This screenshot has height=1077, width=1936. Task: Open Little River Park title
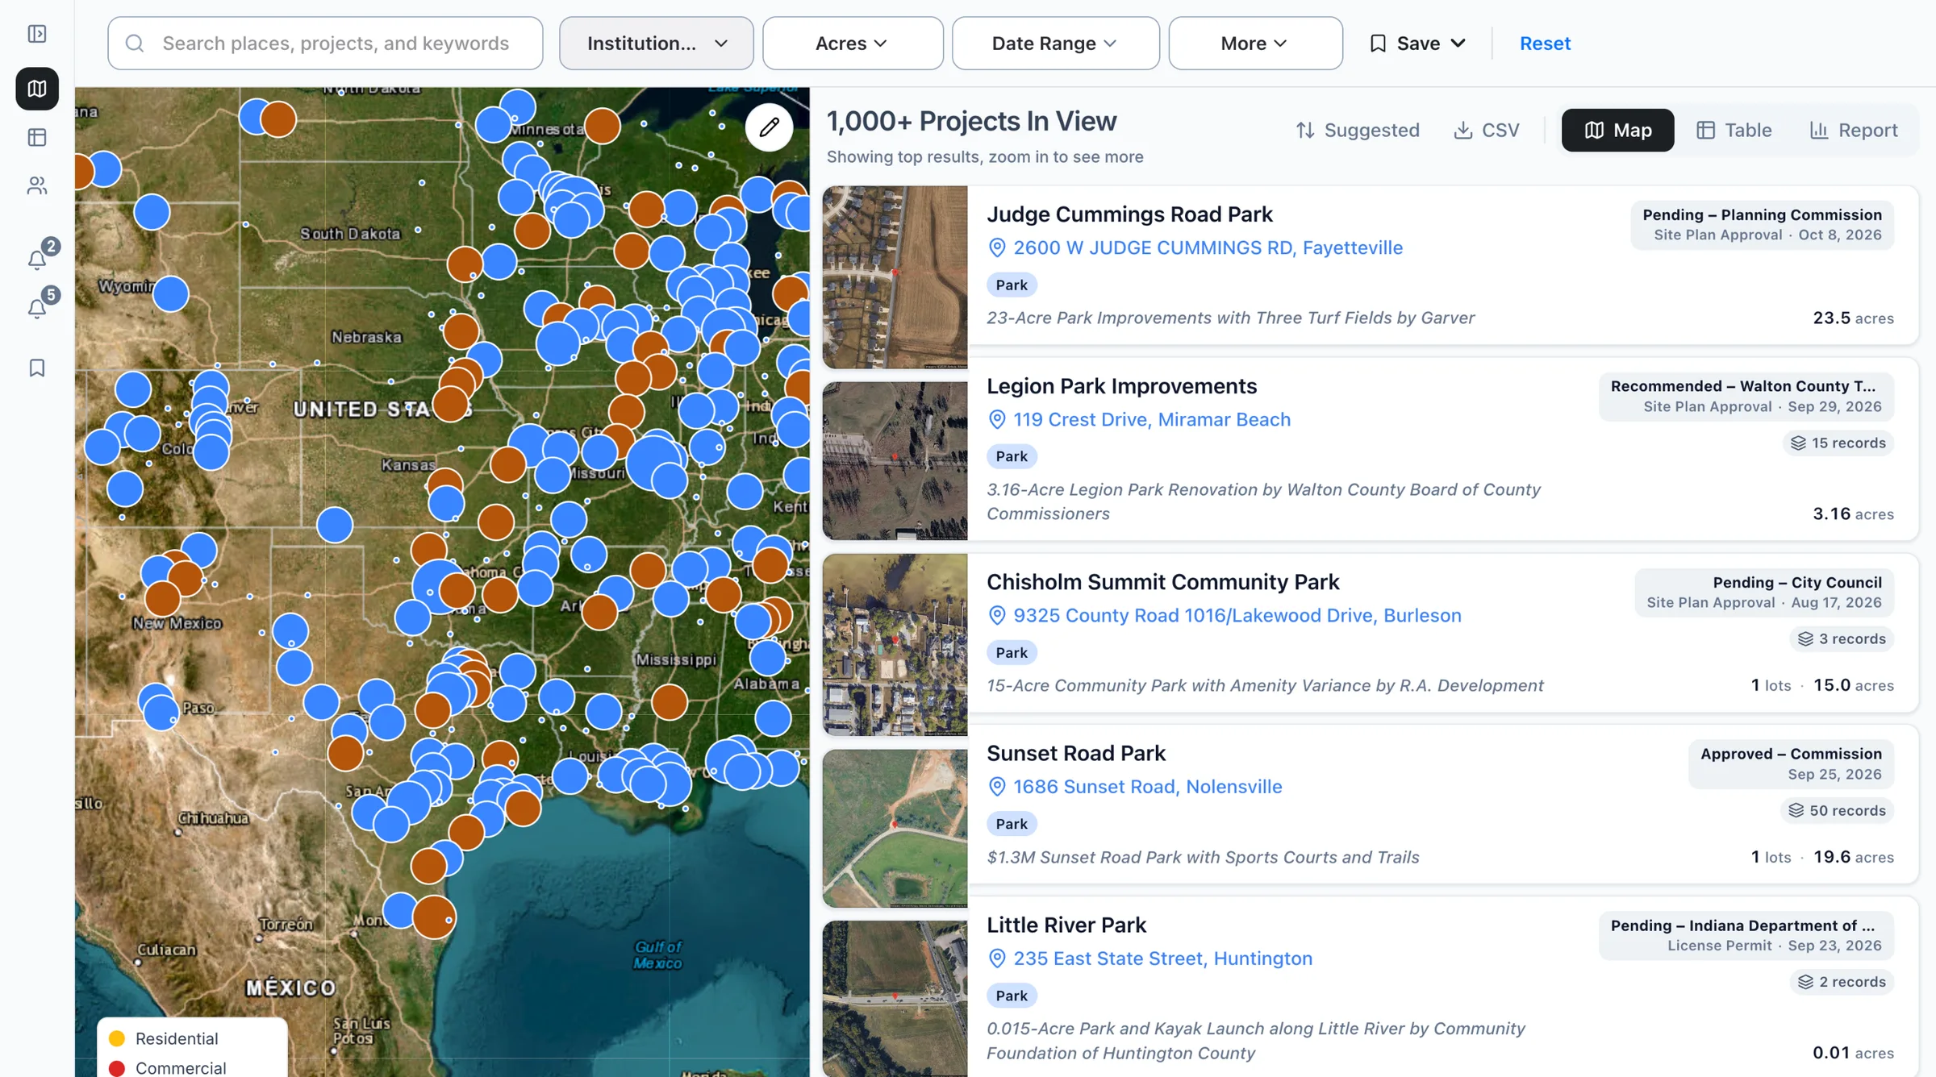tap(1066, 925)
